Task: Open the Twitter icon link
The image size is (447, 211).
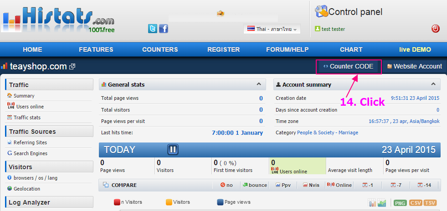Action: click(x=153, y=29)
